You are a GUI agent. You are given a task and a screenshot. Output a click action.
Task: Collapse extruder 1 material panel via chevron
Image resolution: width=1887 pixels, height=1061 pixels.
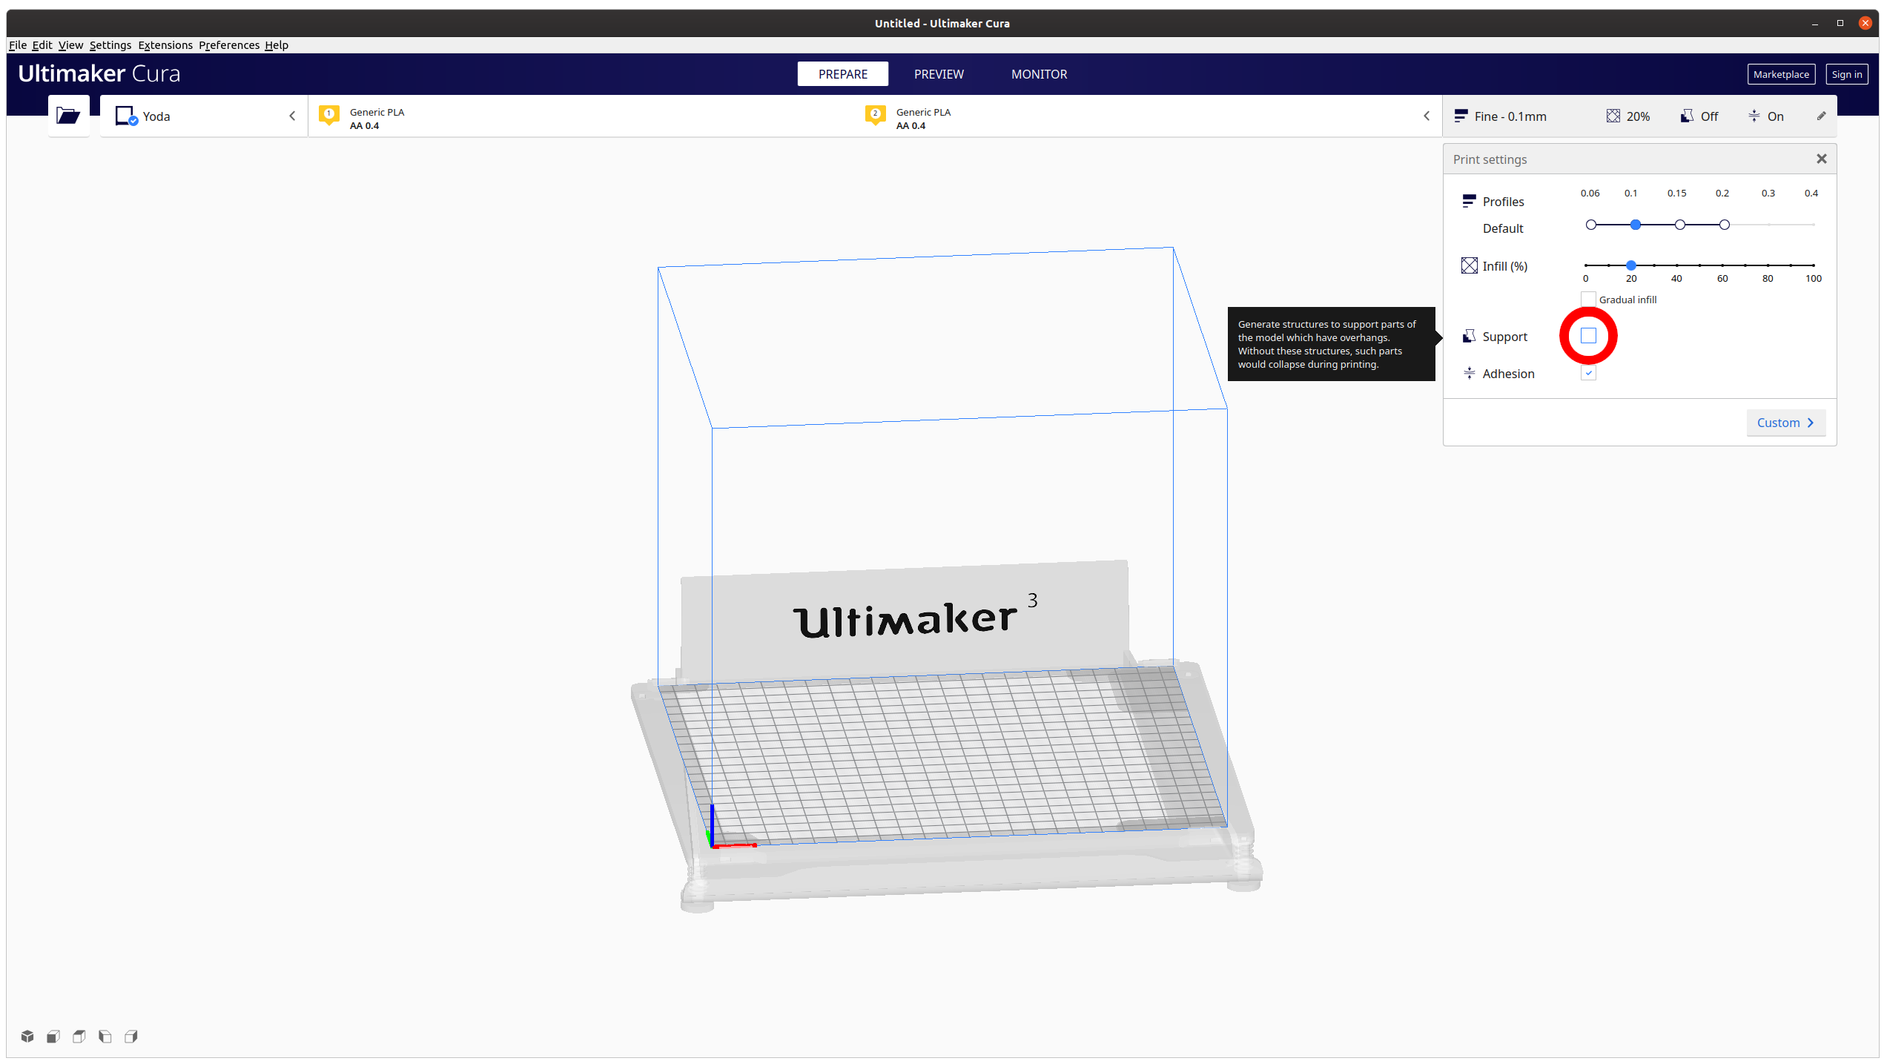291,116
